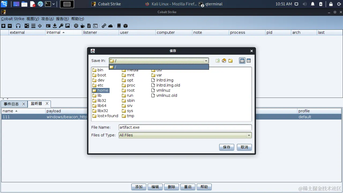This screenshot has height=193, width=343.
Task: Select the var folder in the file list
Action: pos(157,75)
